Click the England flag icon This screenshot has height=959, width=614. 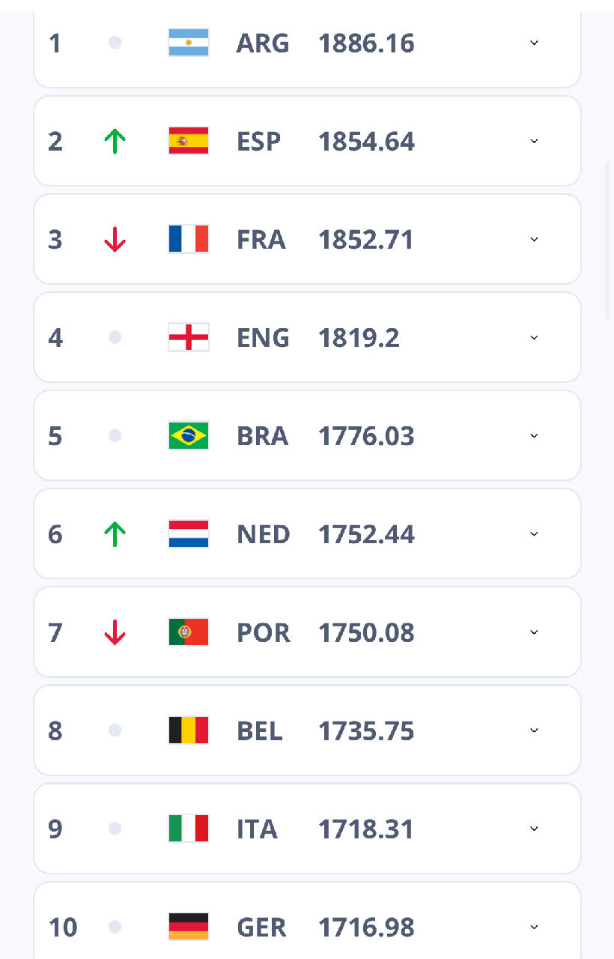[x=189, y=337]
